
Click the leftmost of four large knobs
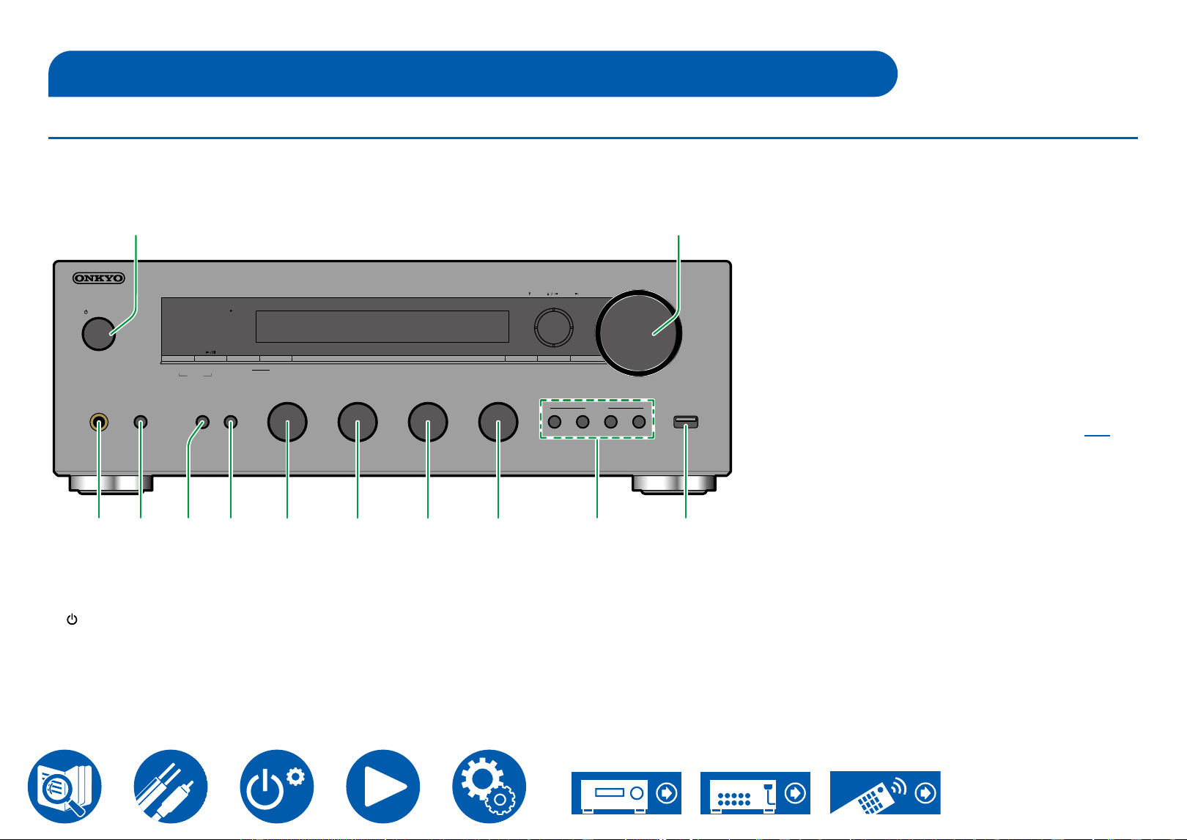click(287, 423)
